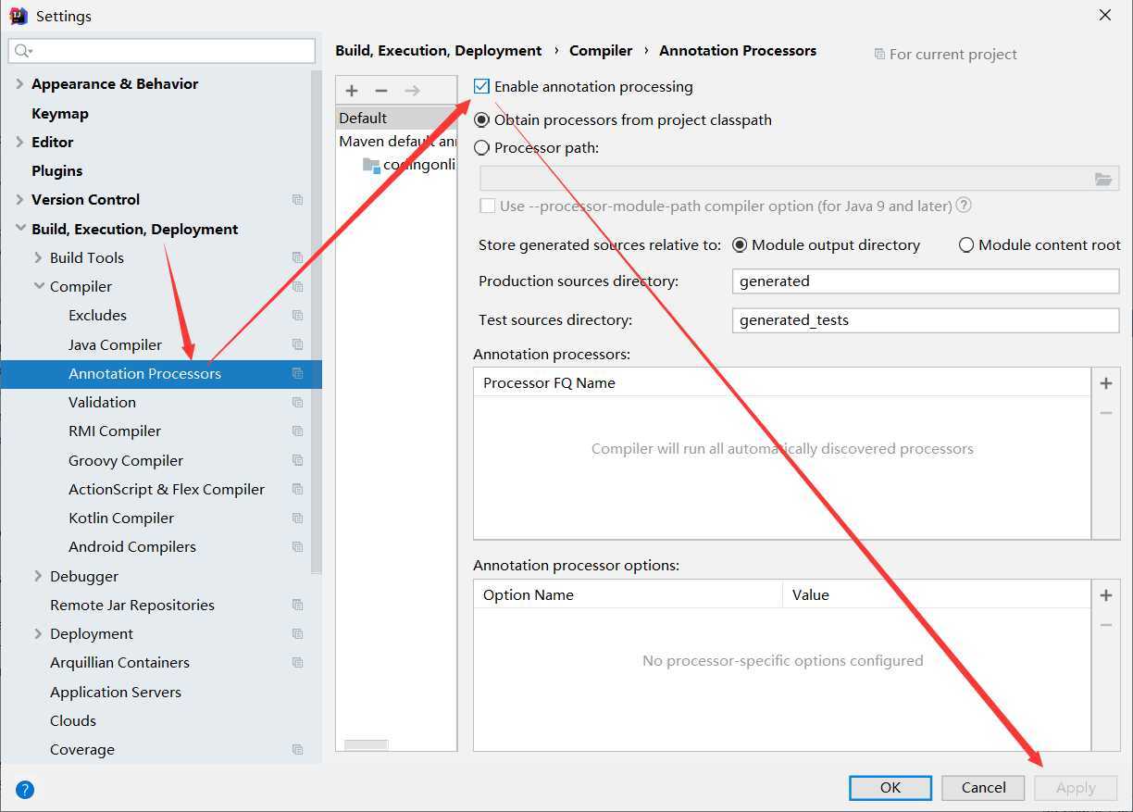
Task: Collapse Build, Execution, Deployment section
Action: (x=19, y=230)
